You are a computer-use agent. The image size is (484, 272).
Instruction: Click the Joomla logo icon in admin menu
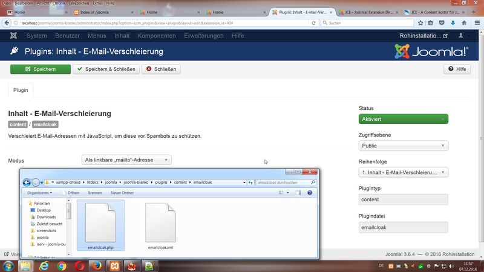(13, 36)
